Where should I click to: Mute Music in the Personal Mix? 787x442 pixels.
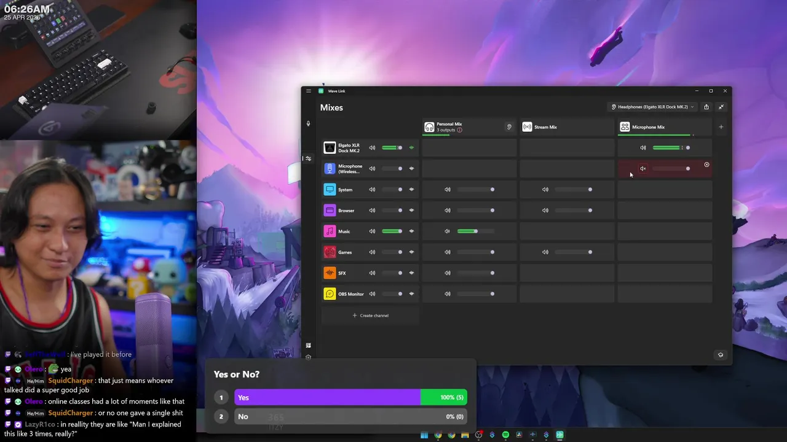click(x=448, y=231)
